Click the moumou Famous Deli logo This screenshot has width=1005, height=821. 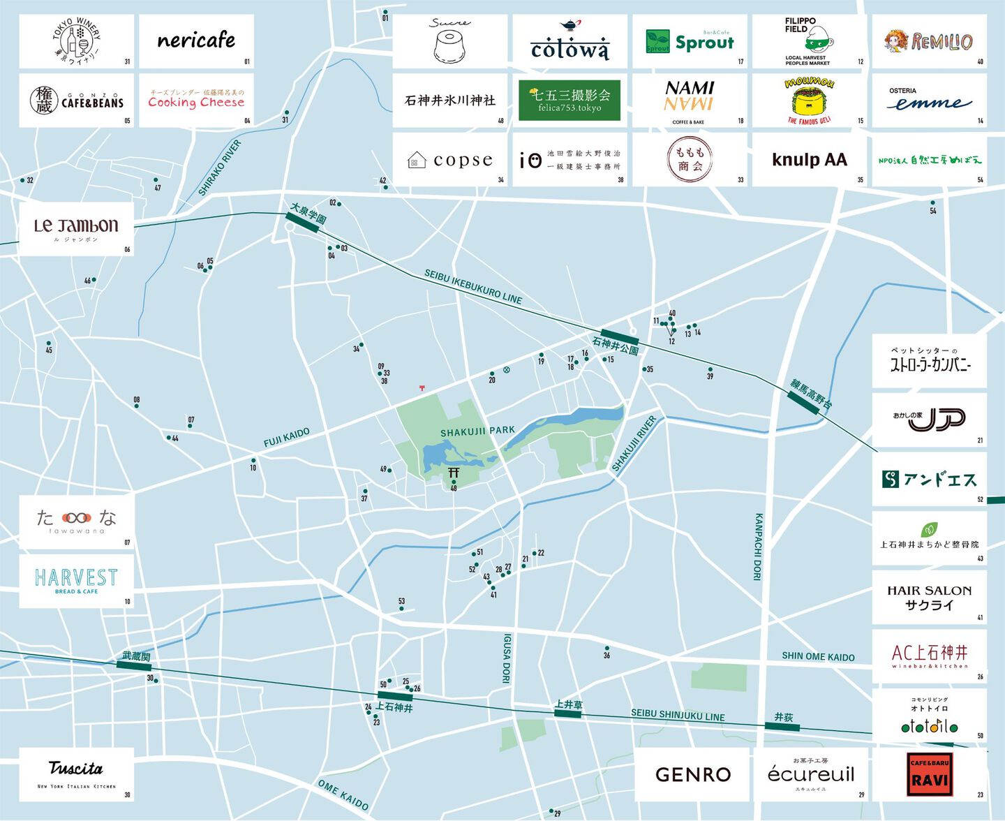click(x=809, y=101)
